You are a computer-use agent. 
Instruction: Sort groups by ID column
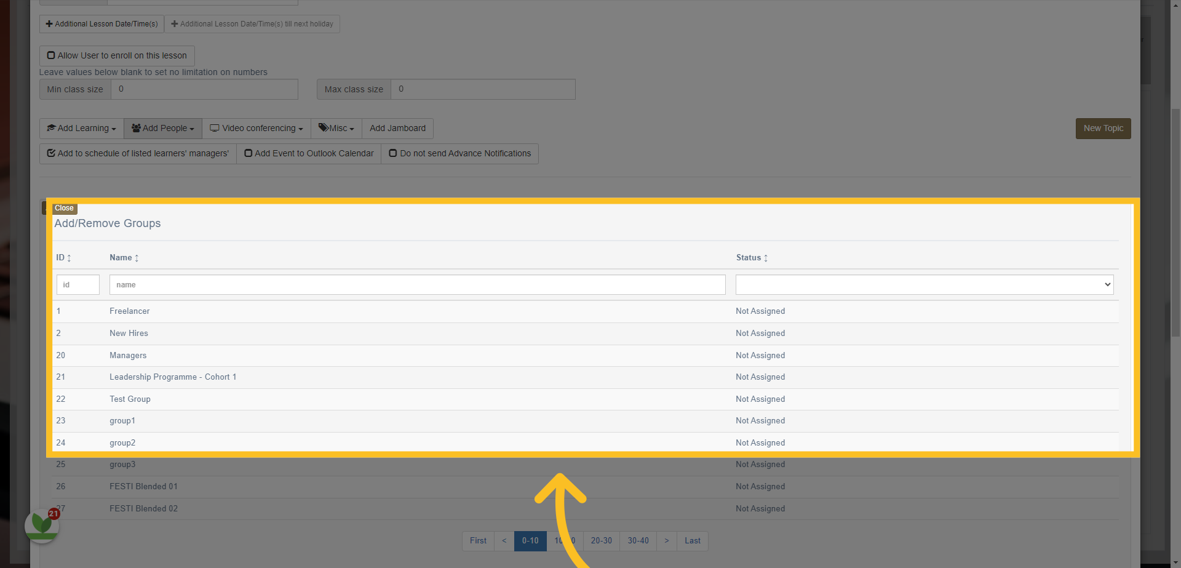[63, 258]
